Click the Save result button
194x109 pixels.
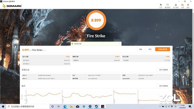tap(150, 49)
